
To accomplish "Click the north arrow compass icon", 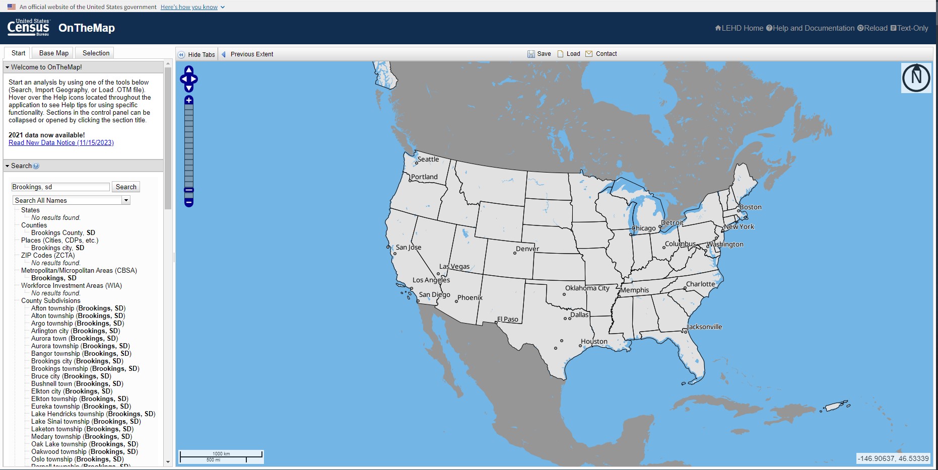I will click(915, 78).
